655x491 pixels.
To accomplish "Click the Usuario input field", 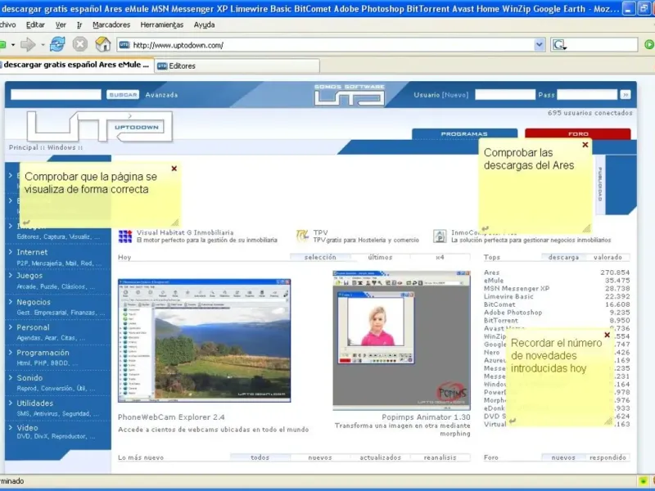I will coord(505,95).
